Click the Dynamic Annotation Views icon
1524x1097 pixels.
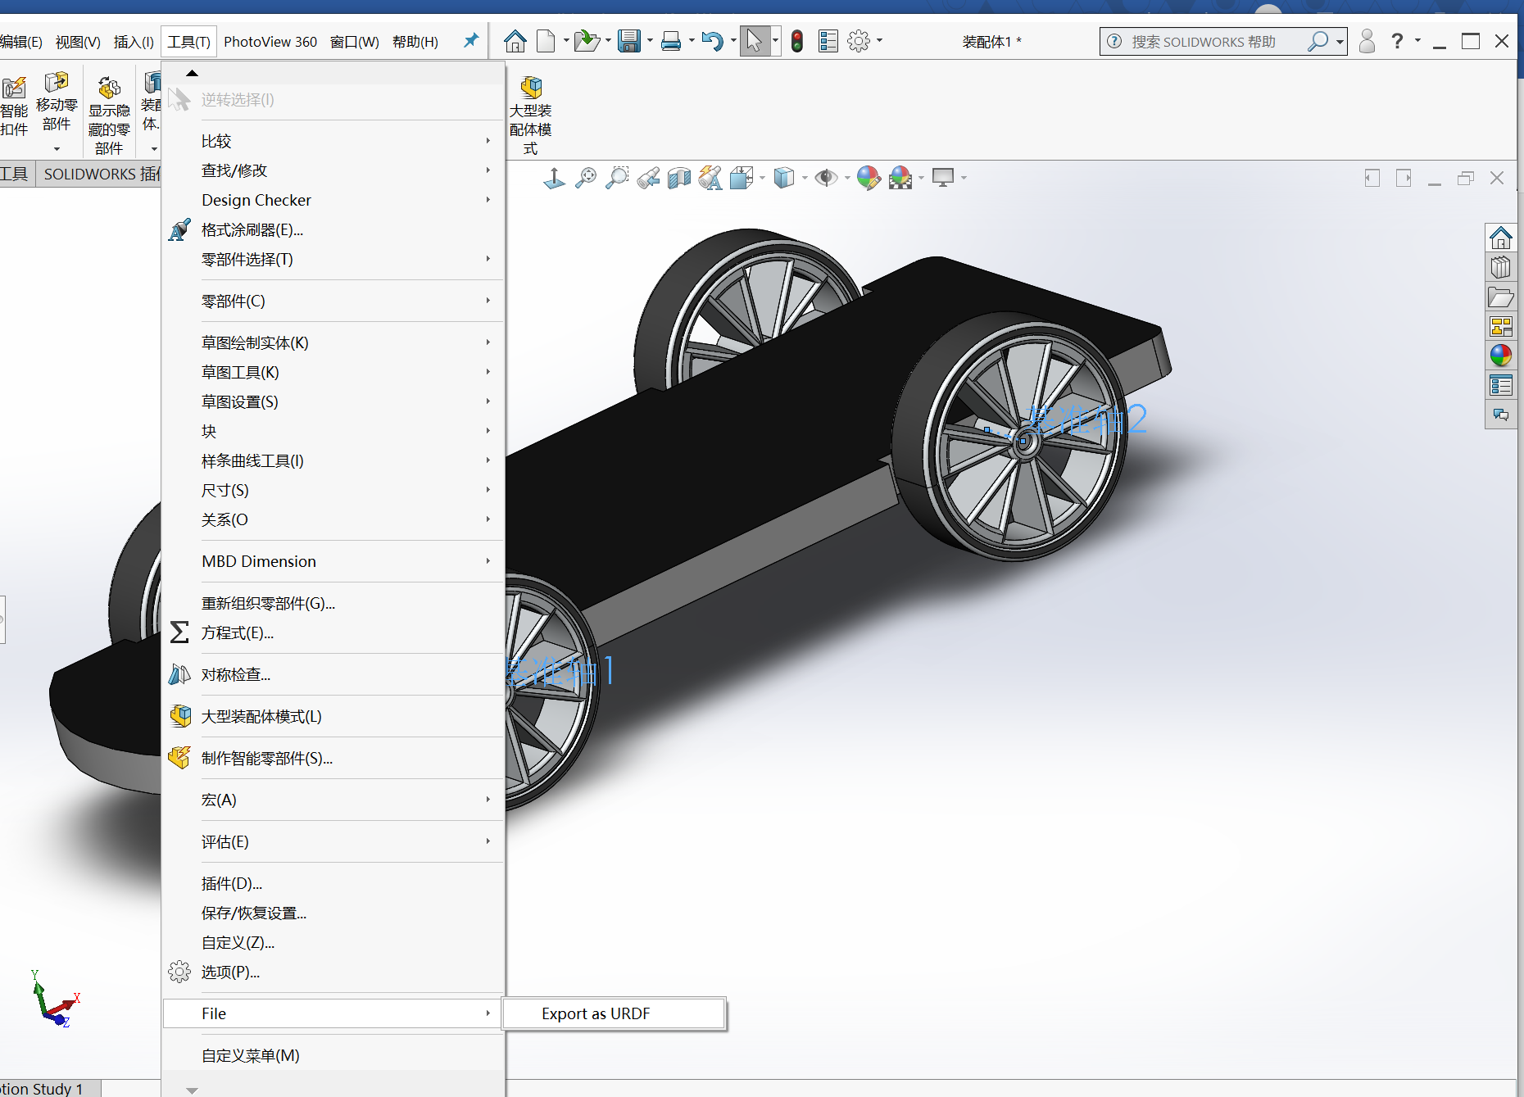(x=710, y=178)
